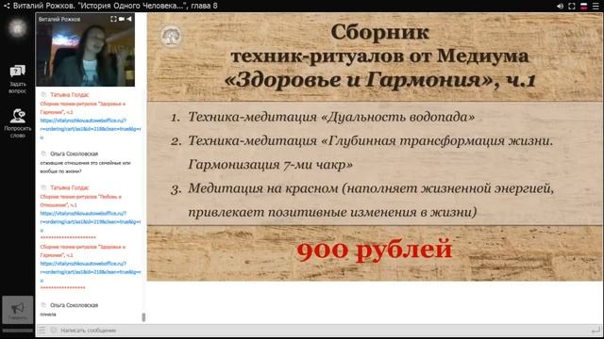Click the second 'Татьяна Голдис' chat name
The height and width of the screenshot is (339, 604).
(x=69, y=187)
